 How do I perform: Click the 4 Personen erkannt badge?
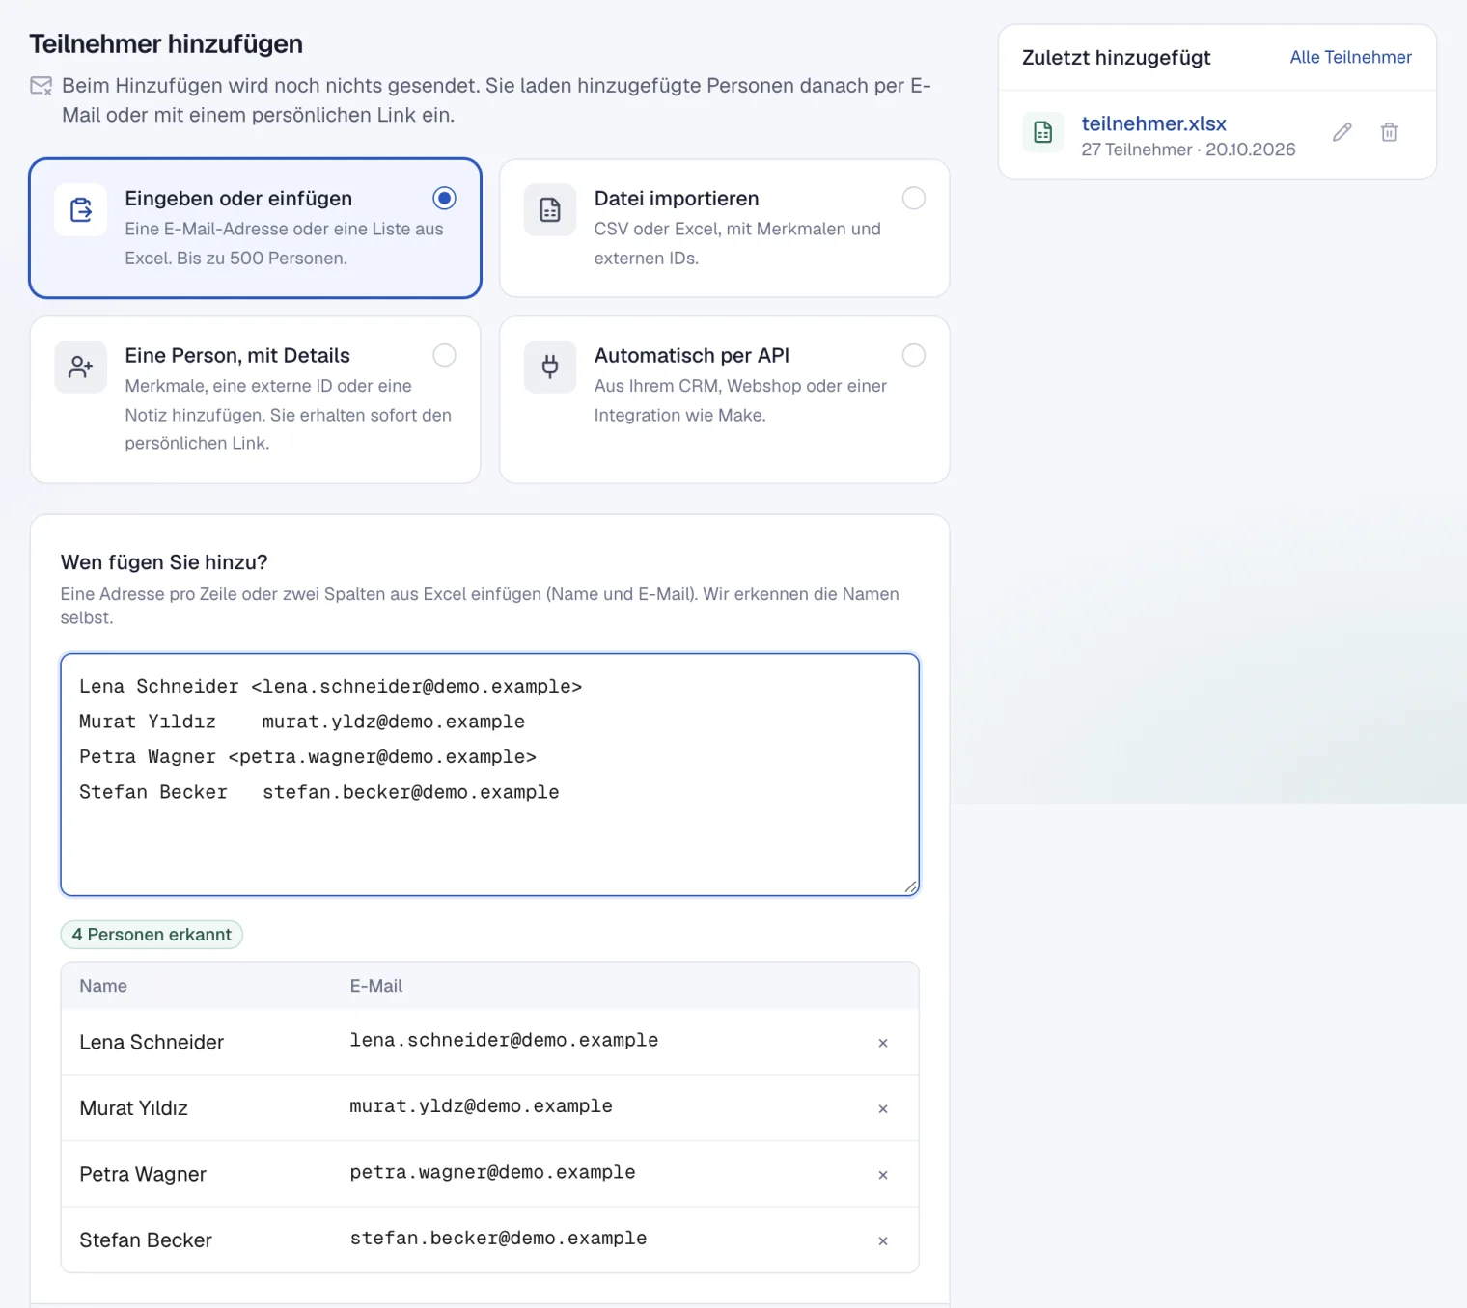tap(152, 935)
